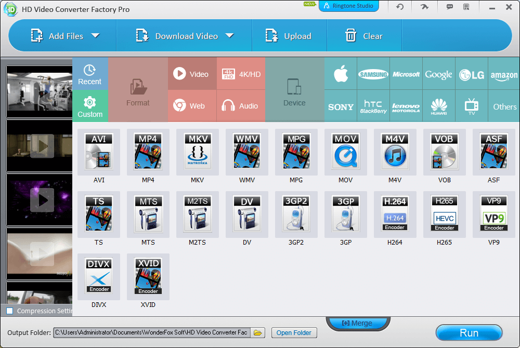Click the browse output folder icon

point(258,333)
